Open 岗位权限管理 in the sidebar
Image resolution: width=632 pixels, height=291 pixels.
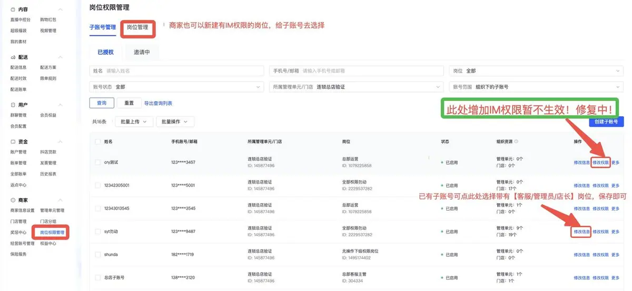click(x=52, y=232)
